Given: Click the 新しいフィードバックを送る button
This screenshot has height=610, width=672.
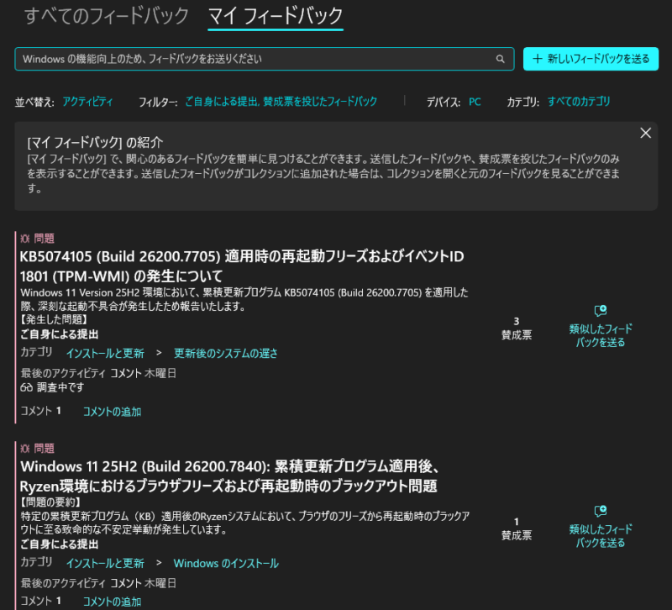Looking at the screenshot, I should [591, 59].
